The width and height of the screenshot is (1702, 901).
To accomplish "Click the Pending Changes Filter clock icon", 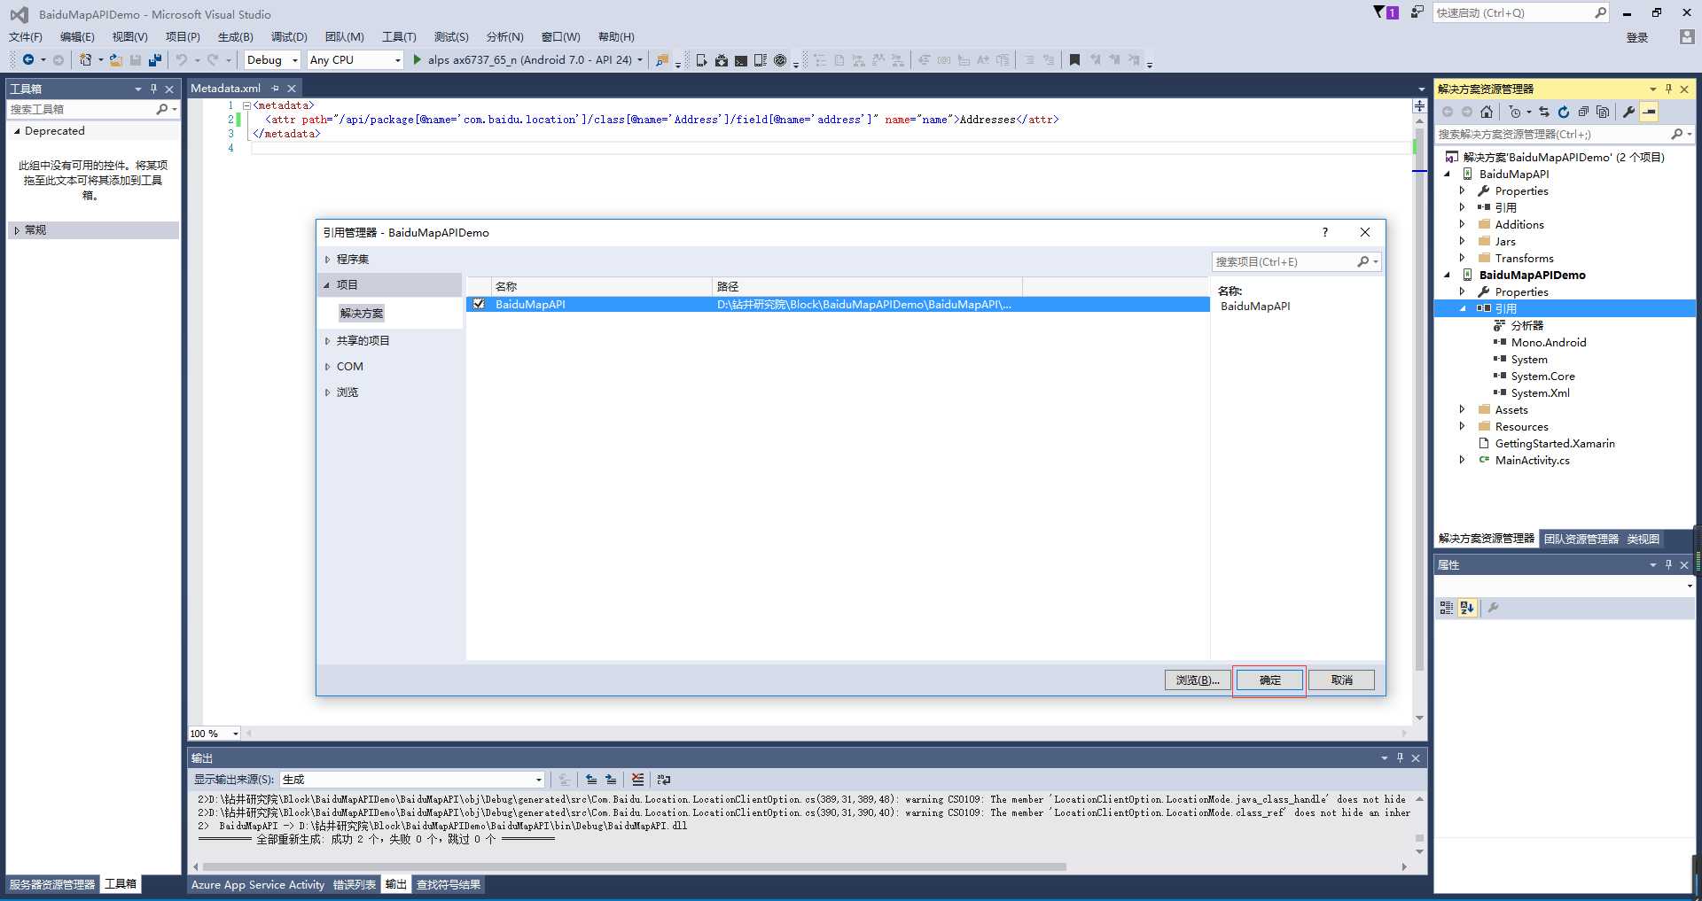I will 1515,112.
